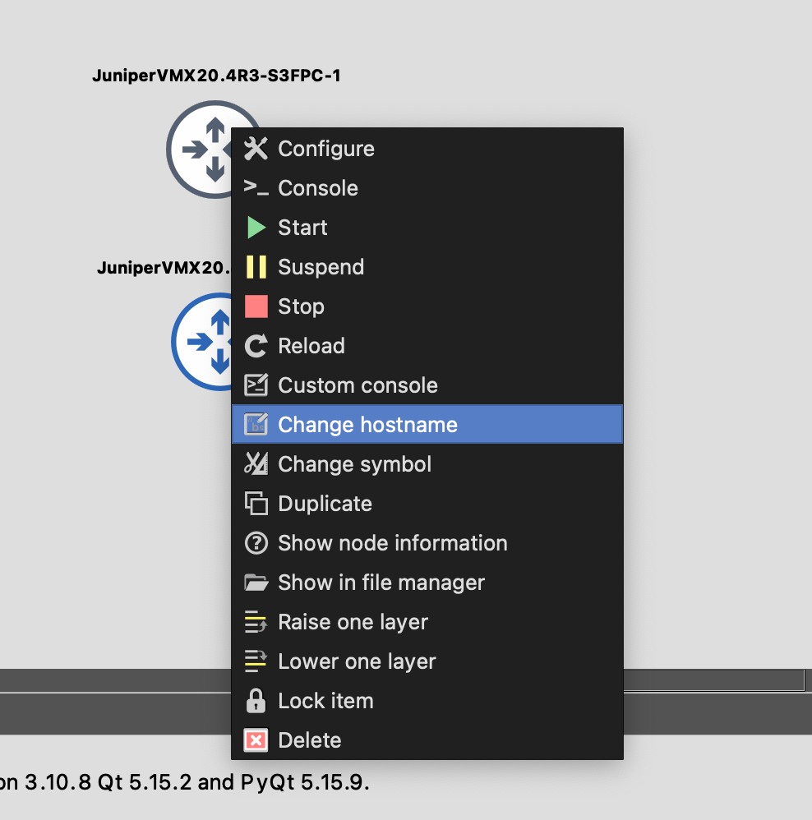Click the Configure wrench icon
The image size is (812, 820).
pyautogui.click(x=256, y=149)
